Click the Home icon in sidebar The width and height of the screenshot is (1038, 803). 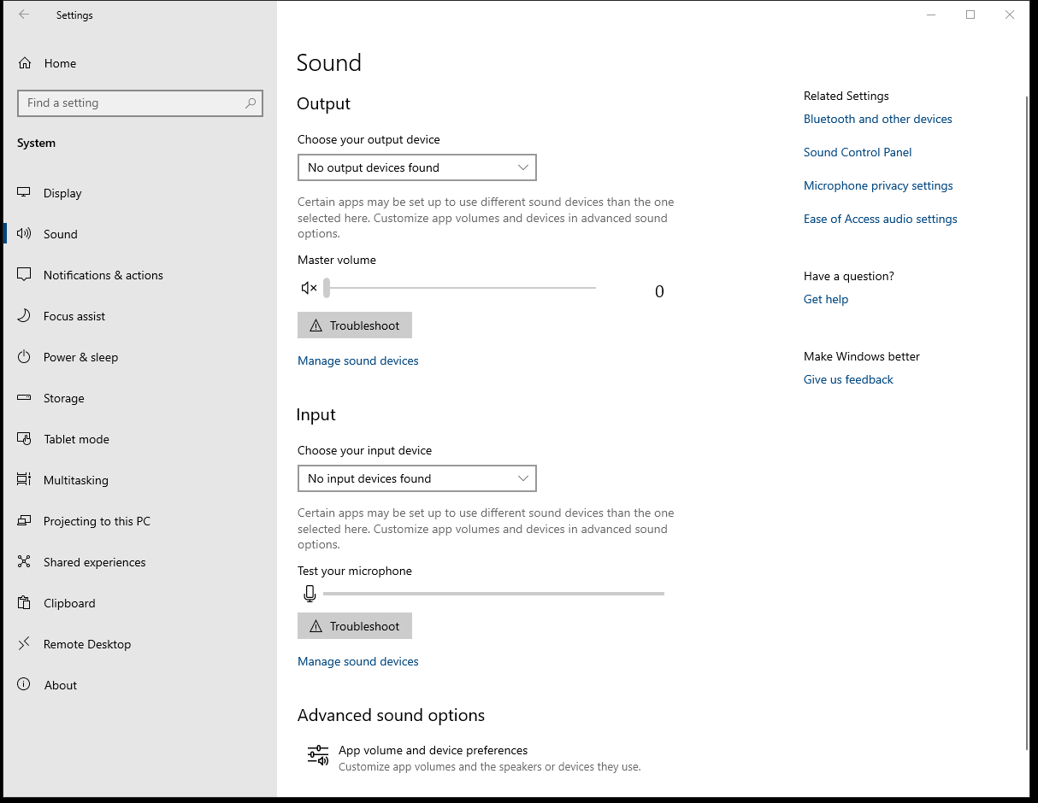click(25, 63)
